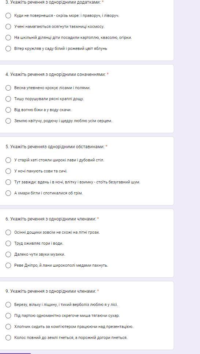Image resolution: width=200 pixels, height=354 pixels.
Task: Select 'Тут завжди: вдень і в ночі' answer
Action: (8, 182)
